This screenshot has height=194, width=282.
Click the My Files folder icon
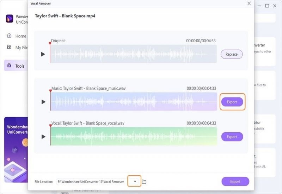coord(9,47)
